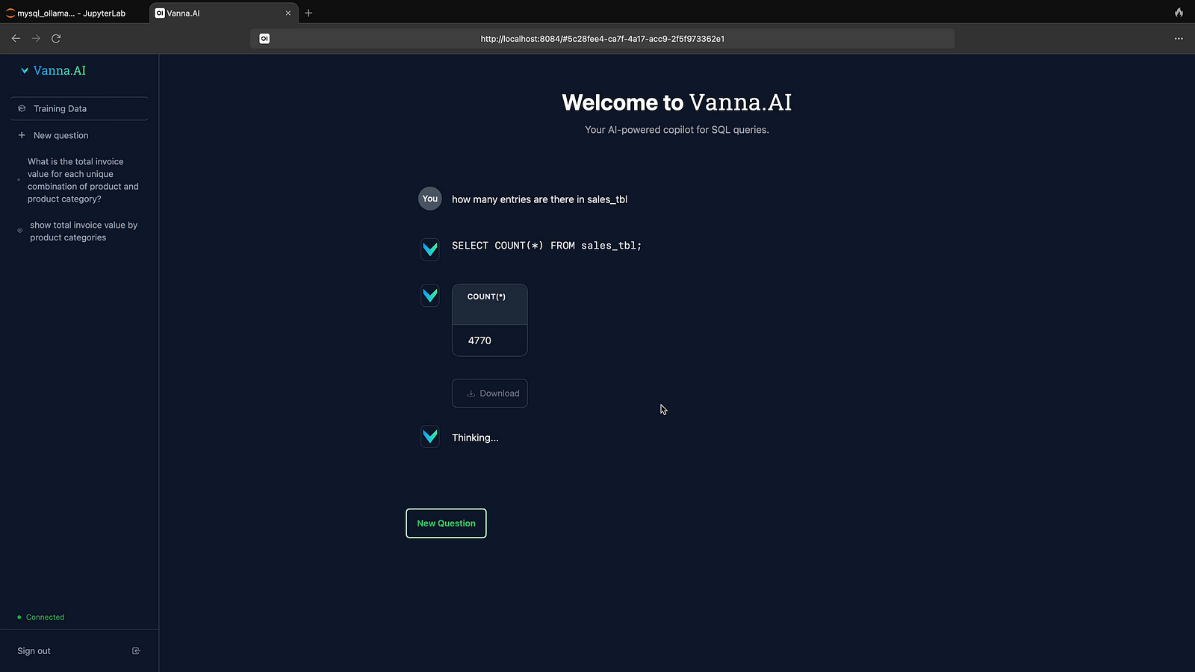Open the browser three-dot menu

tap(1179, 39)
